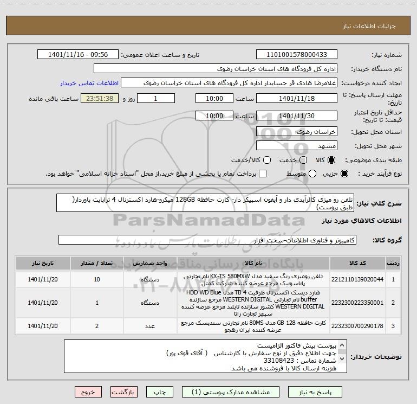This screenshot has height=404, width=417.
Task: Click the delivery province field خراسان رضوی
Action: pyautogui.click(x=297, y=132)
